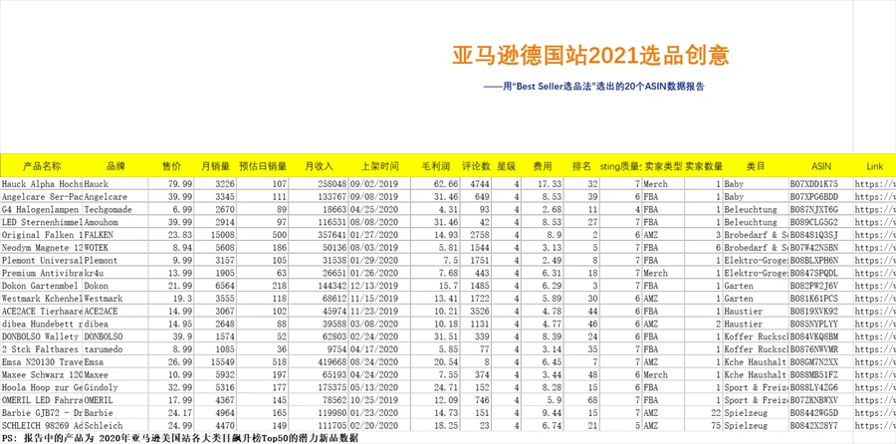Select the ACE2ACE brand cell

[115, 312]
